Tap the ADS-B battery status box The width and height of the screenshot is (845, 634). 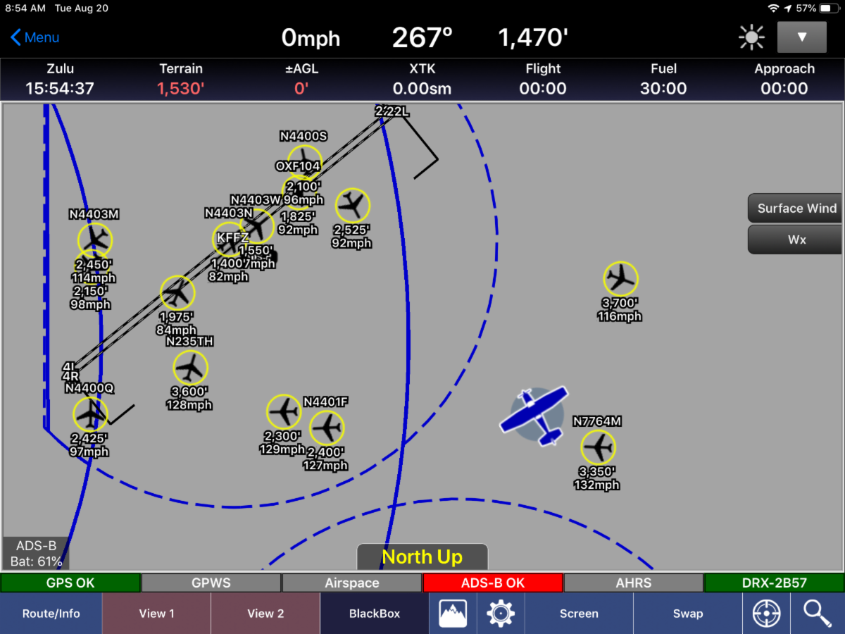point(36,554)
